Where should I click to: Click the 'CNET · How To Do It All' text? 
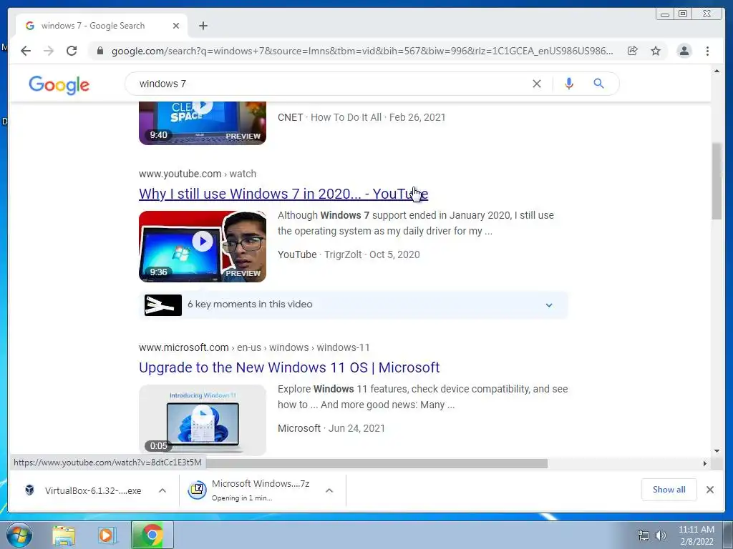(x=329, y=117)
